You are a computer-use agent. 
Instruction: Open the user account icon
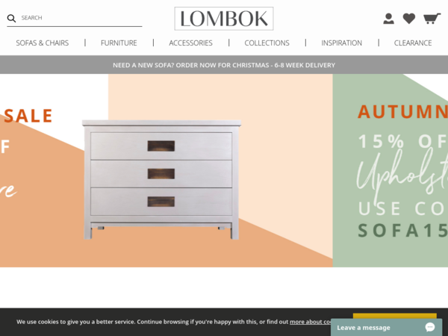388,19
